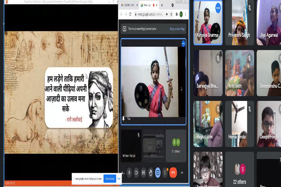
Task: Select Hema Kirola's video tile
Action: [x=239, y=124]
